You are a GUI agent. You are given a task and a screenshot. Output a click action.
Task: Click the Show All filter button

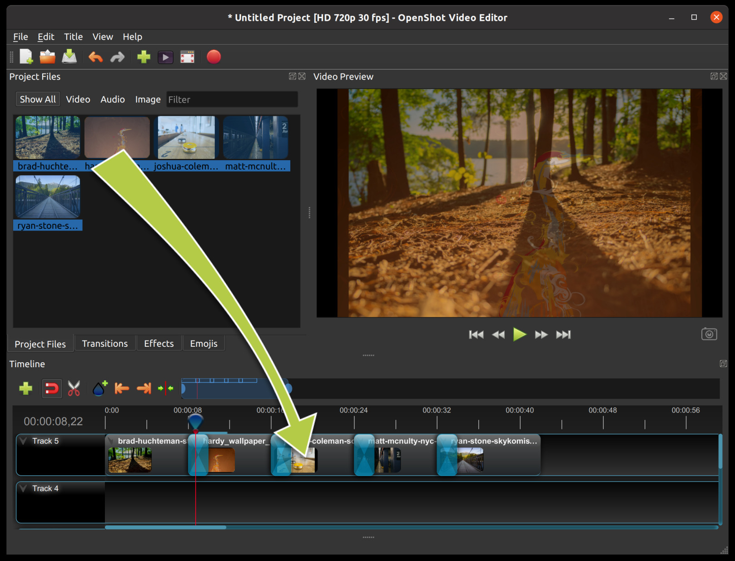38,99
